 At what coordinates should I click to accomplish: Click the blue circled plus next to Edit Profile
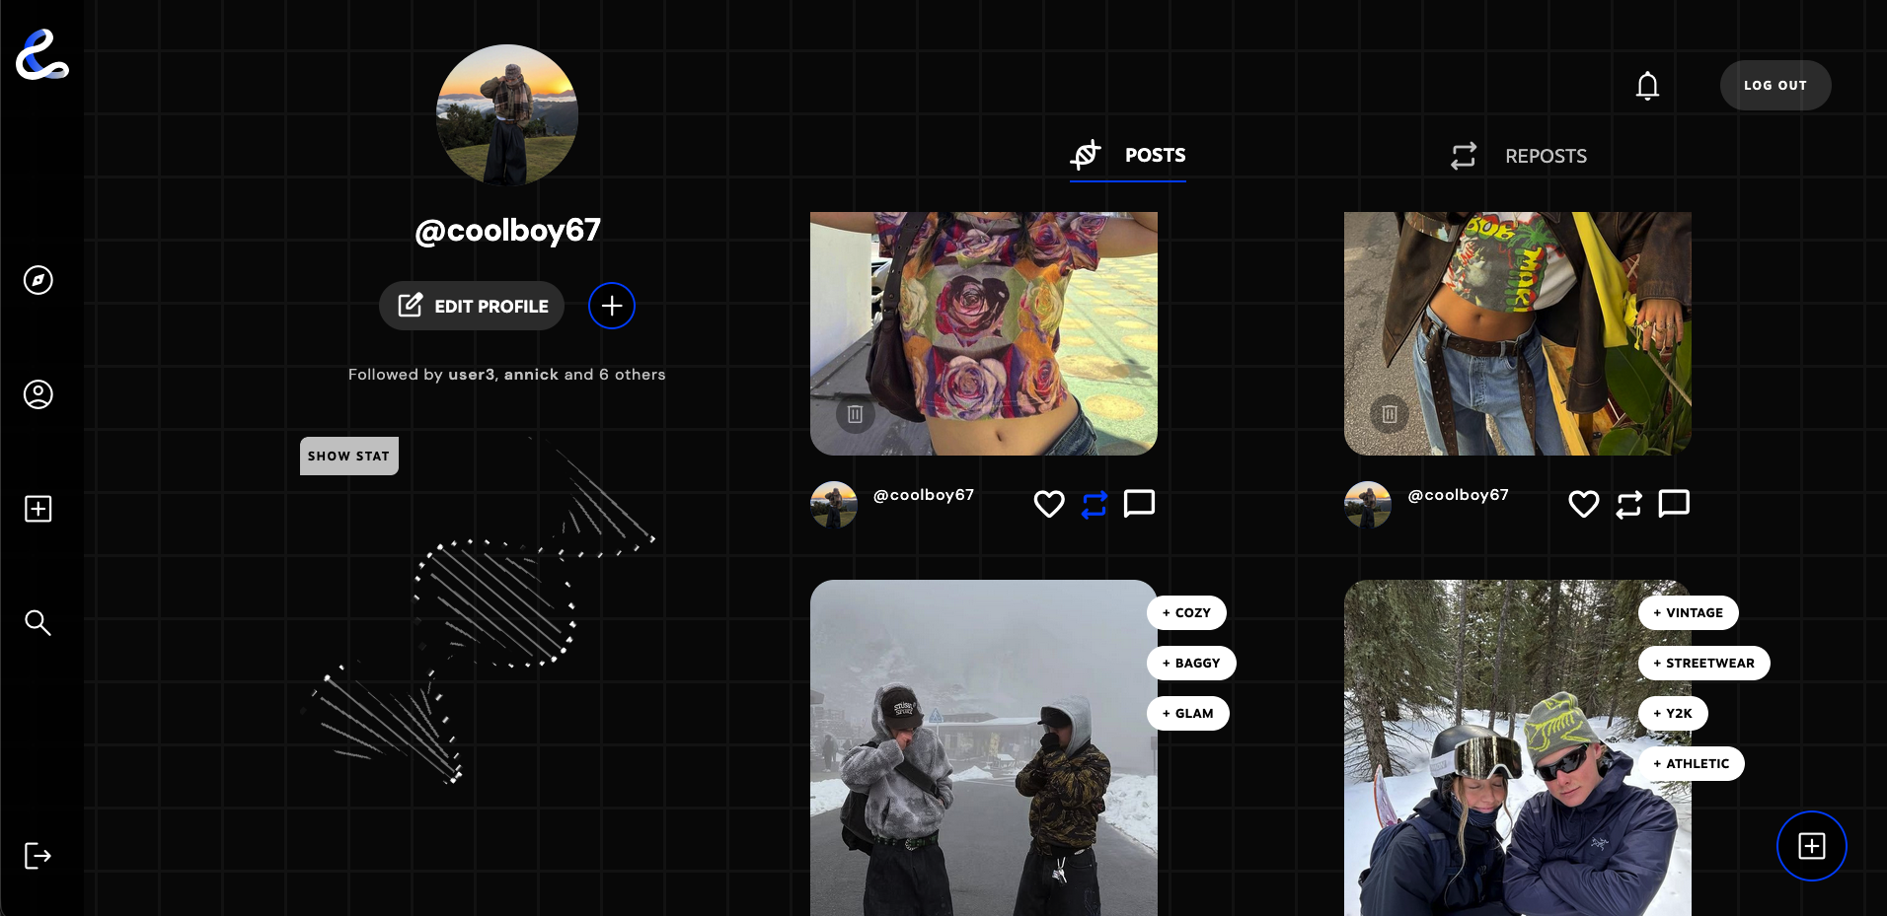point(612,306)
